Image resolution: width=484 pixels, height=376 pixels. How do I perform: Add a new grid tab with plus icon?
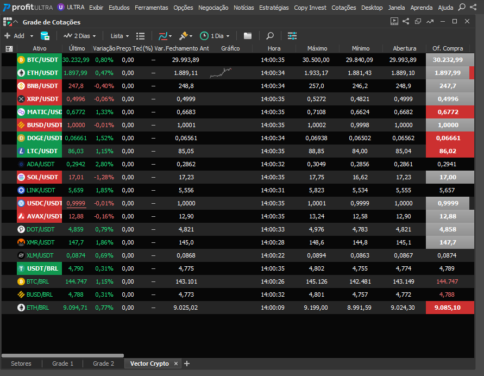(187, 364)
